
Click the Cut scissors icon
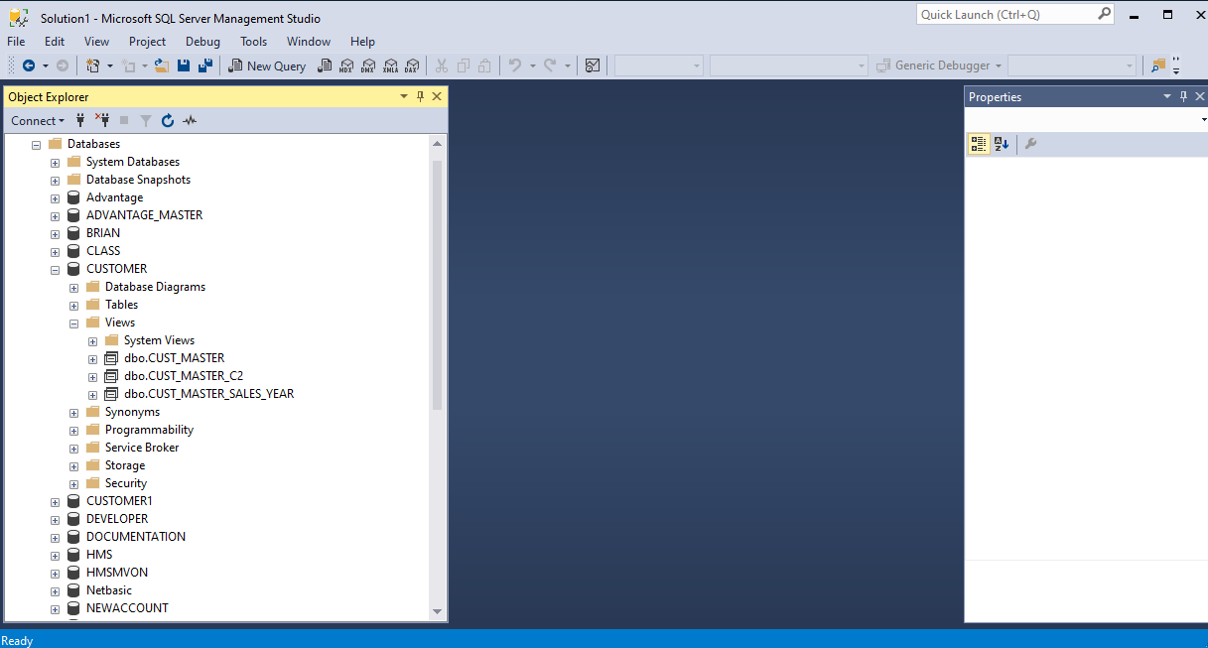442,65
